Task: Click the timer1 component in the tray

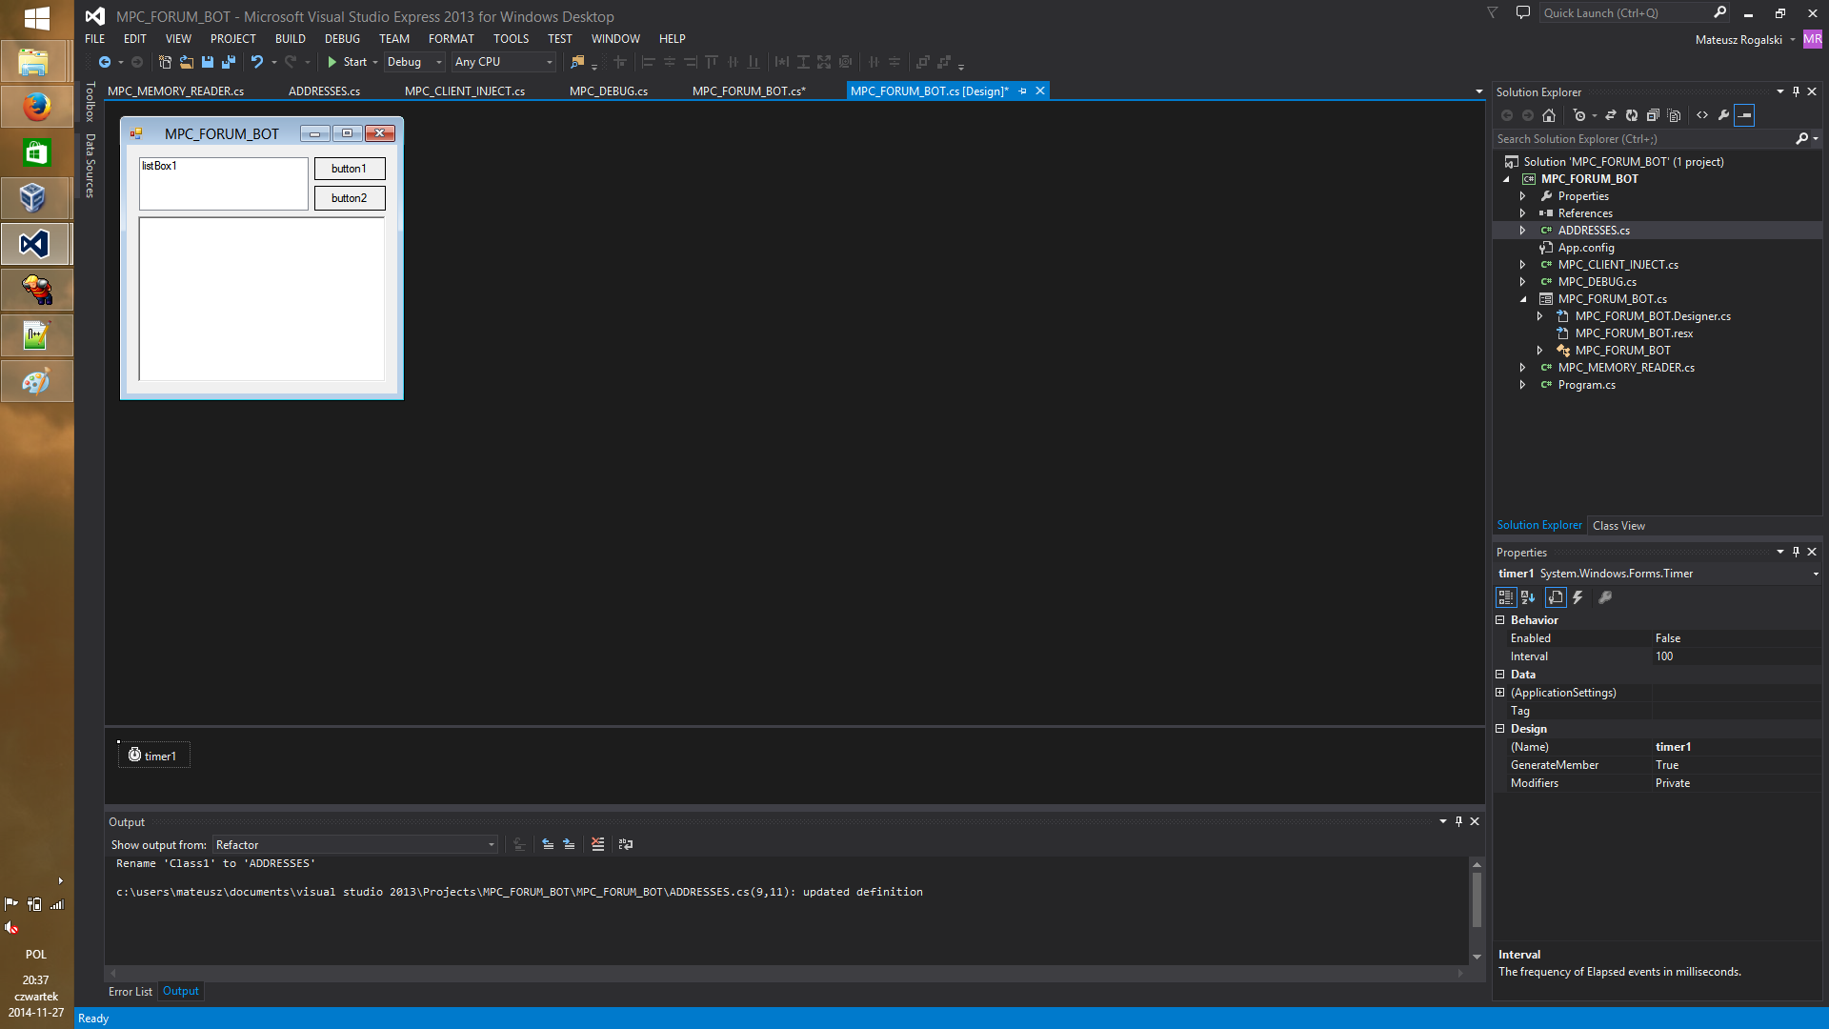Action: coord(154,756)
